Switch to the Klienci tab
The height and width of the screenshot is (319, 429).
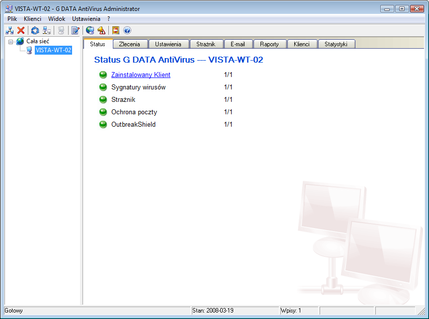coord(302,44)
